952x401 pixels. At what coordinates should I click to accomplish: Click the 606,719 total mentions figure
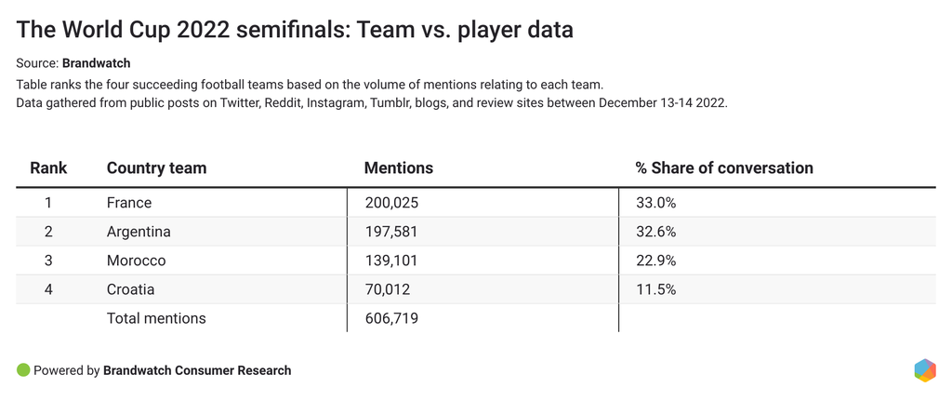tap(391, 318)
